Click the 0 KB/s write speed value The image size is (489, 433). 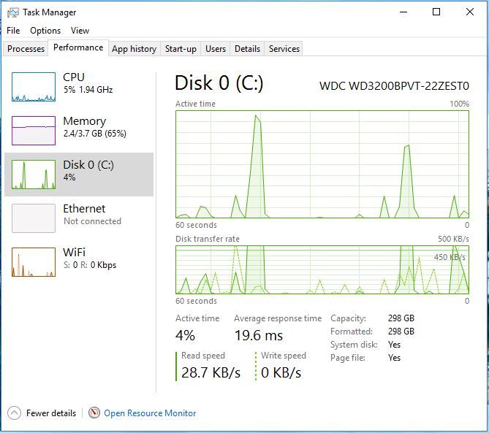281,372
